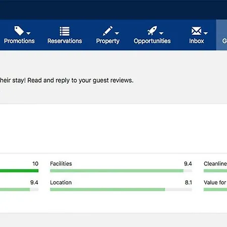Image resolution: width=227 pixels, height=227 pixels.
Task: Go to the Reservations menu label
Action: (65, 41)
